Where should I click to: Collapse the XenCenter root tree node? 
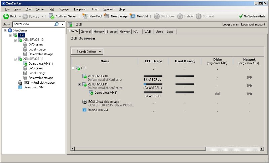tap(5, 30)
